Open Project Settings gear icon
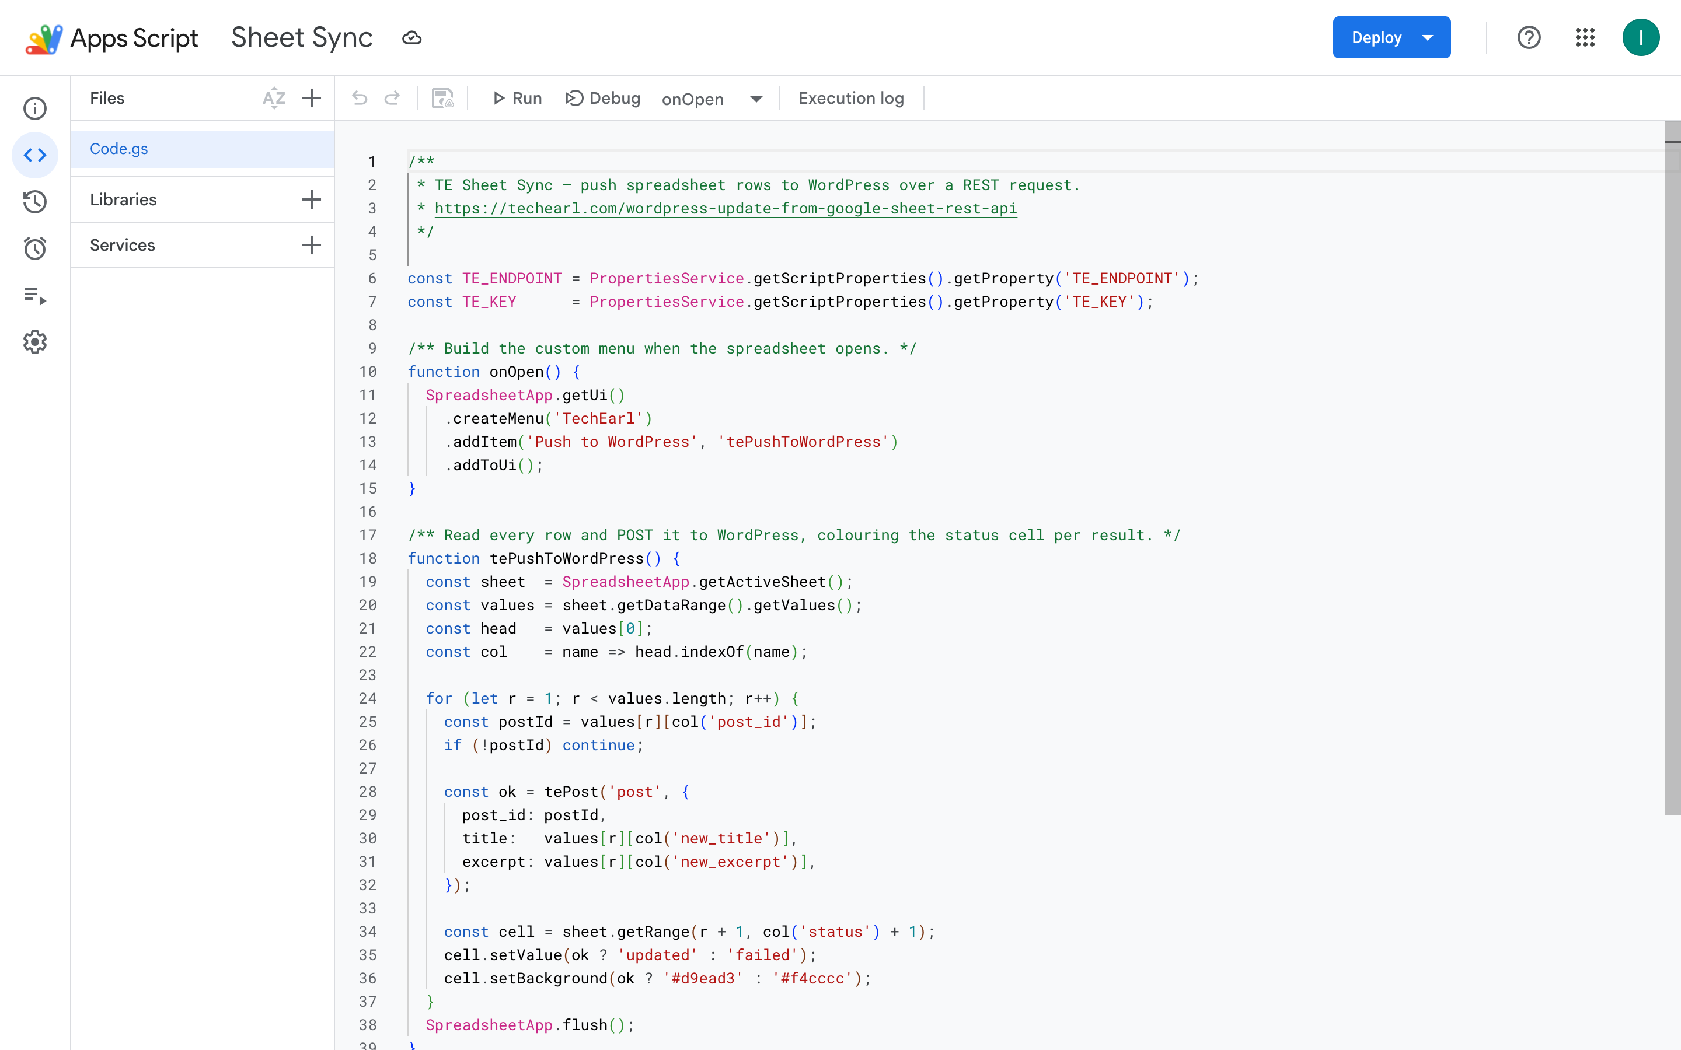 [x=35, y=342]
